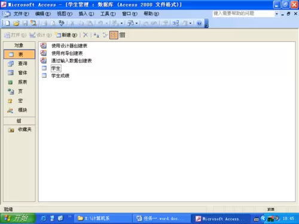Switch to E:\计算机系 folder taskbar button
Image resolution: width=299 pixels, height=224 pixels.
click(103, 219)
